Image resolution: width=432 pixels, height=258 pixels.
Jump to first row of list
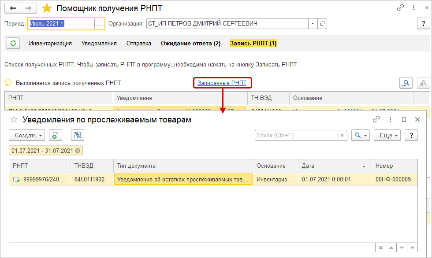[380, 248]
